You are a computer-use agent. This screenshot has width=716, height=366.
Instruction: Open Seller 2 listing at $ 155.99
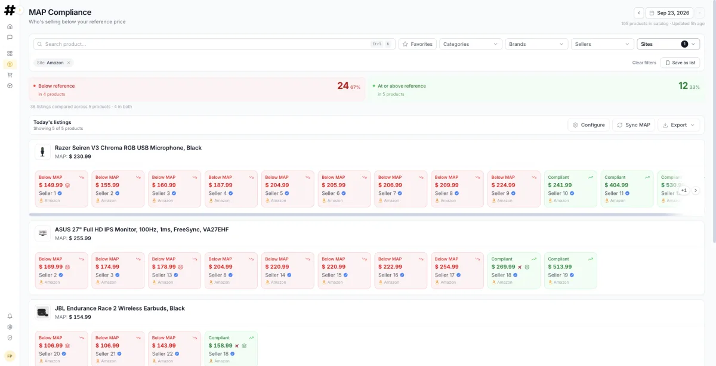[x=118, y=189]
